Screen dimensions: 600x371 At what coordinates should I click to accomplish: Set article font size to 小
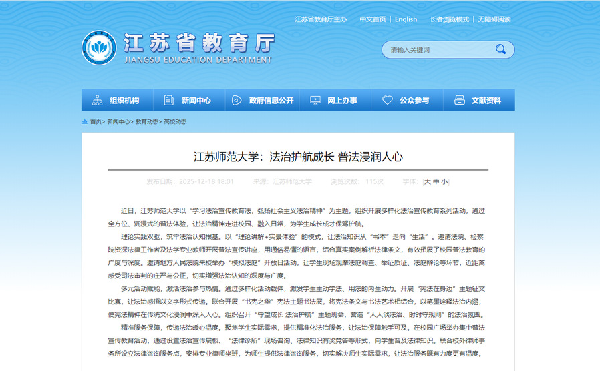coord(444,181)
